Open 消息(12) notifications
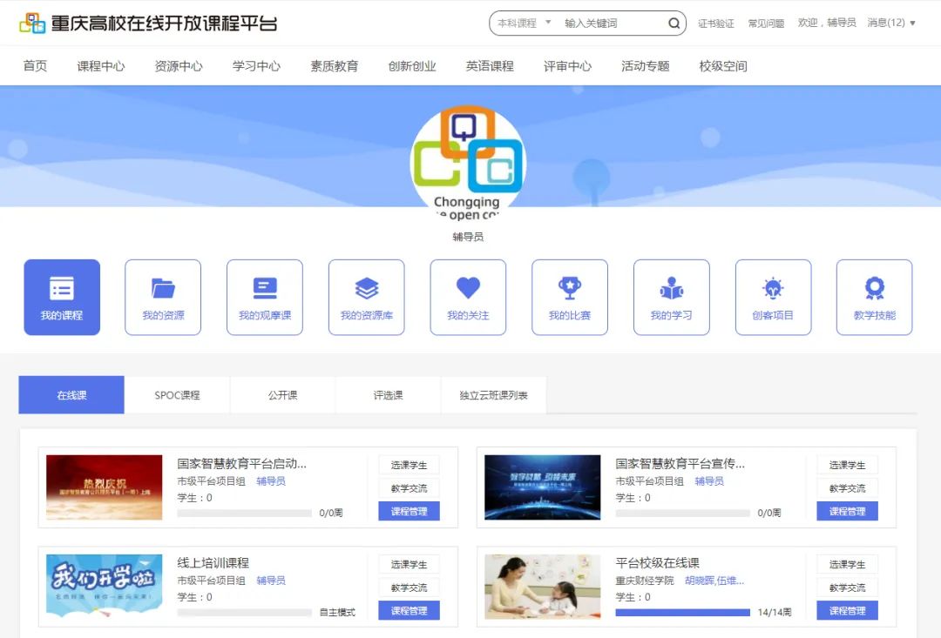This screenshot has height=638, width=941. [888, 24]
